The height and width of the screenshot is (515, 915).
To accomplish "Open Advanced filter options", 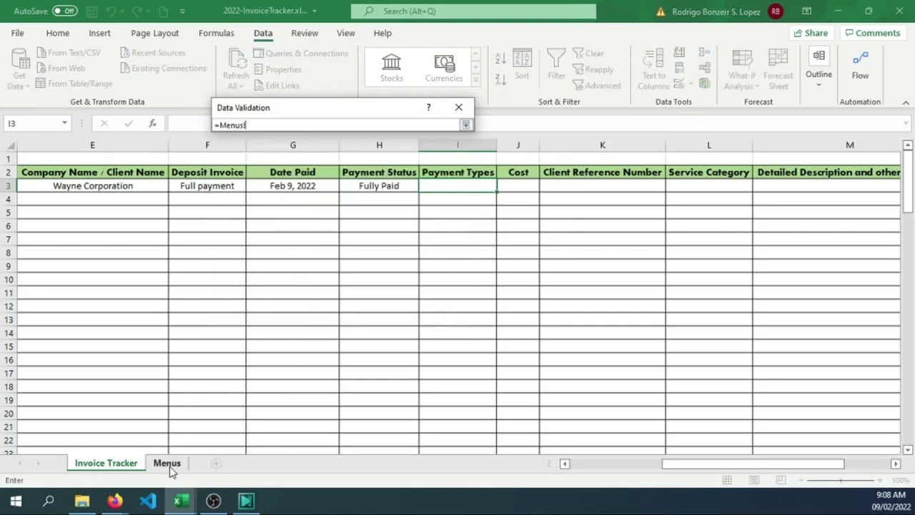I will pyautogui.click(x=596, y=86).
